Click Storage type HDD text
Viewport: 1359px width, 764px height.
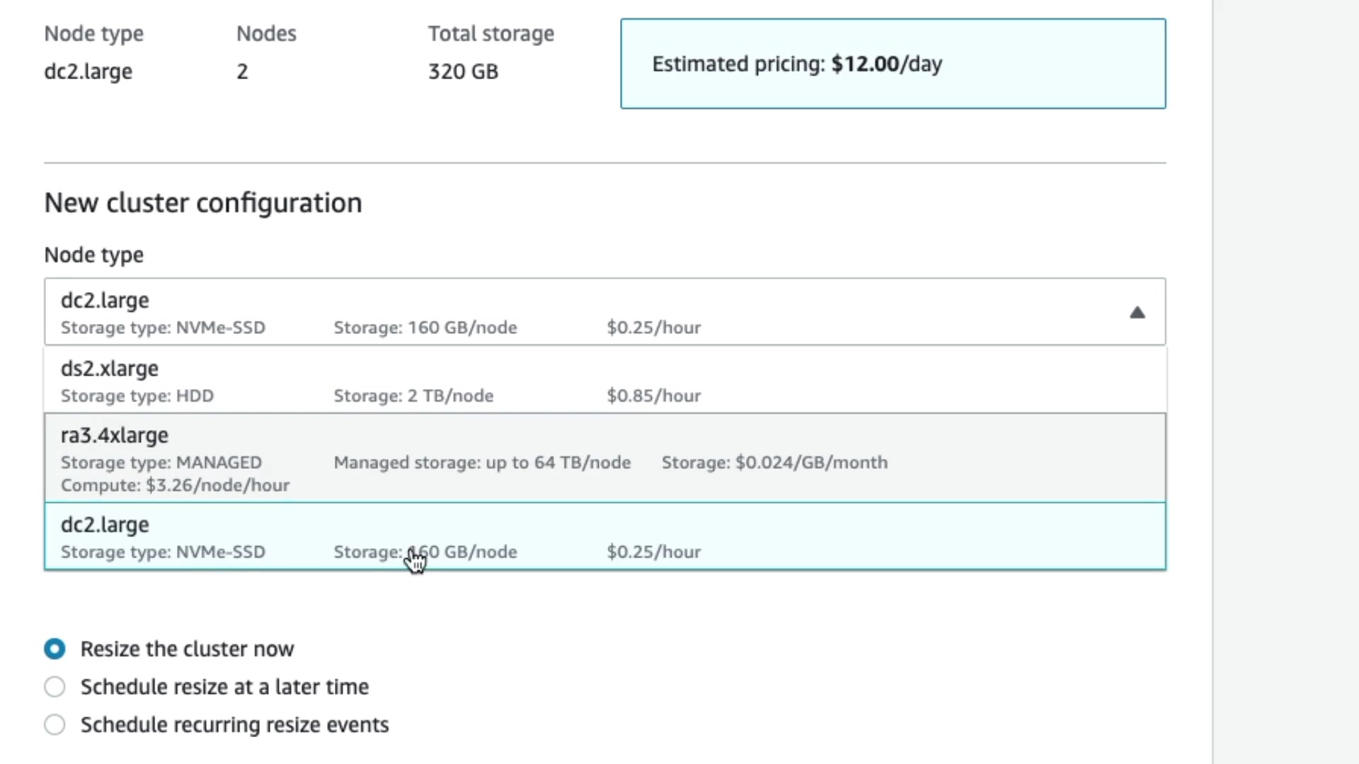(137, 396)
